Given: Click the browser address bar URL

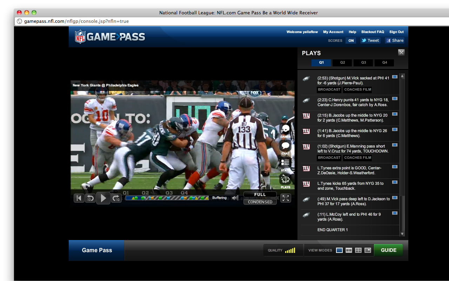Looking at the screenshot, I should point(76,21).
